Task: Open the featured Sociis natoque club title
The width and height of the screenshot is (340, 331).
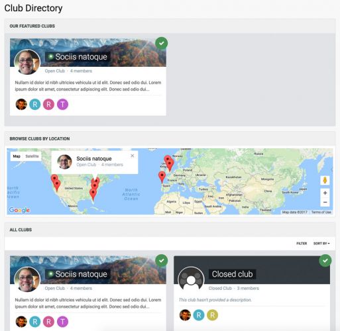Action: tap(81, 57)
